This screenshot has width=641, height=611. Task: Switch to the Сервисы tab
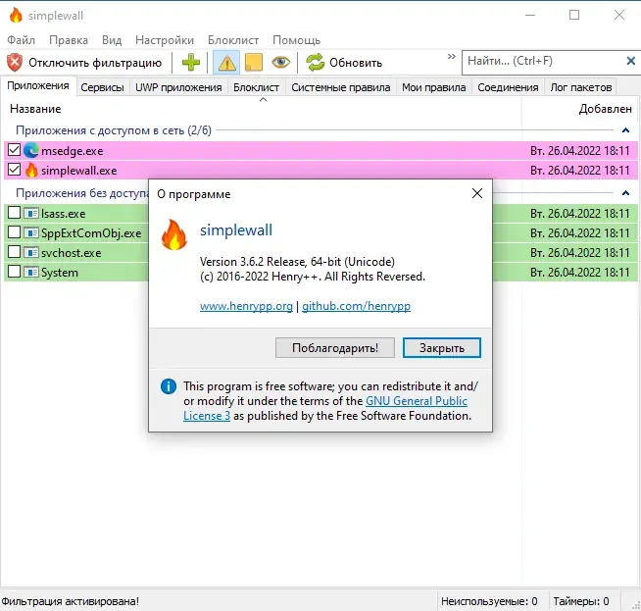102,87
